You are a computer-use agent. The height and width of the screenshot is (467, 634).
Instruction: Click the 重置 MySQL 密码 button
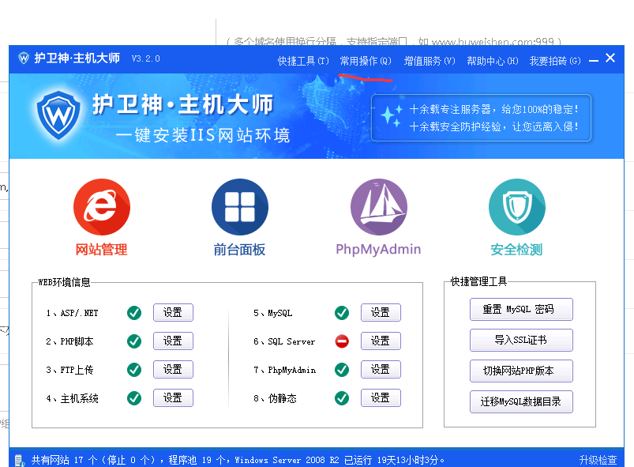pyautogui.click(x=521, y=309)
